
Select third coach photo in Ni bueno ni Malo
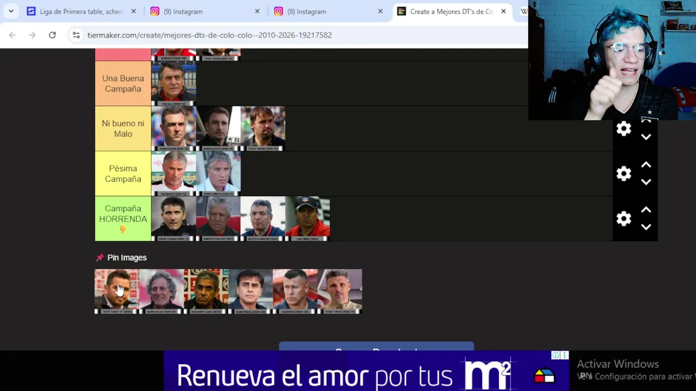pyautogui.click(x=263, y=129)
